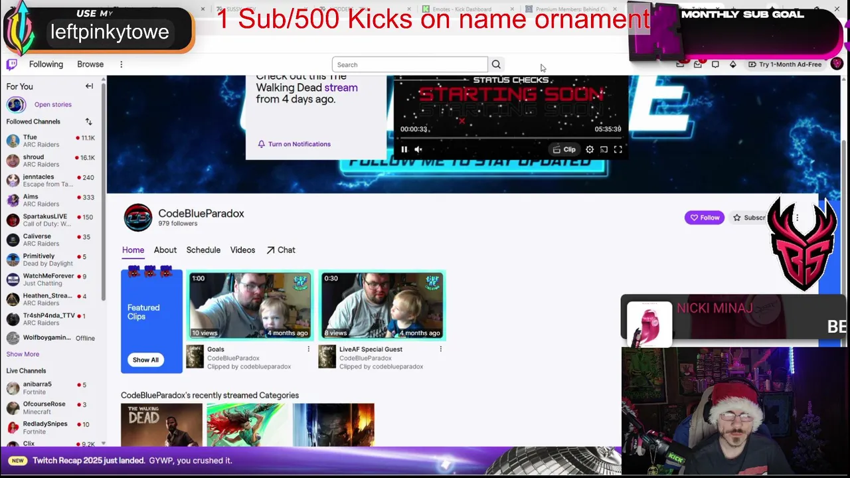Open Aims' channel in the sidebar
The height and width of the screenshot is (478, 850).
tap(51, 200)
